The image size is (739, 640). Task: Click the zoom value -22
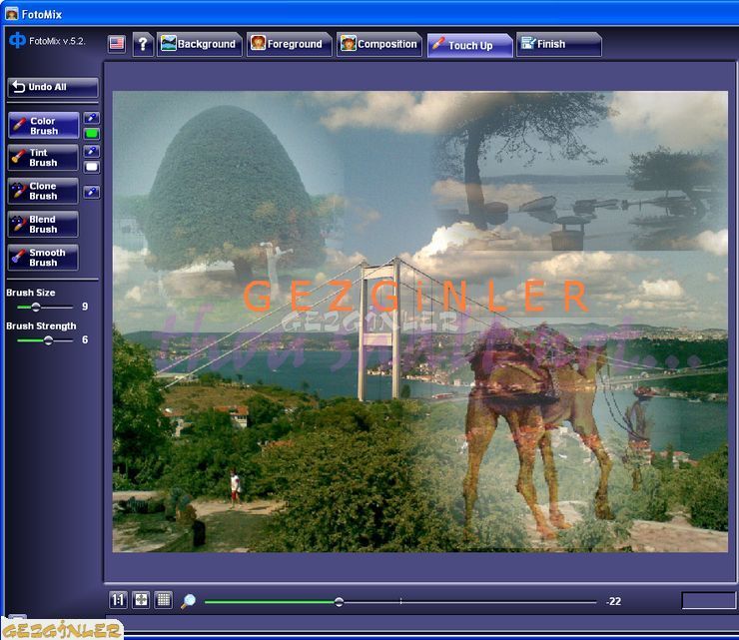tap(613, 601)
